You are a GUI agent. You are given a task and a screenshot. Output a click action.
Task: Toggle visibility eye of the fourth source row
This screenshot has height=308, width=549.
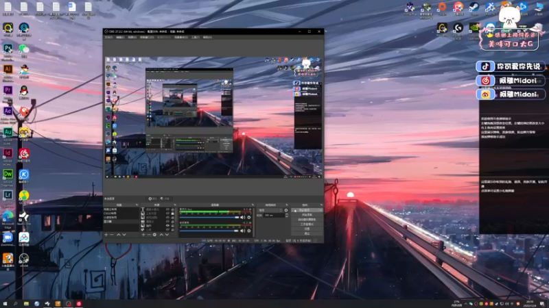pyautogui.click(x=167, y=221)
